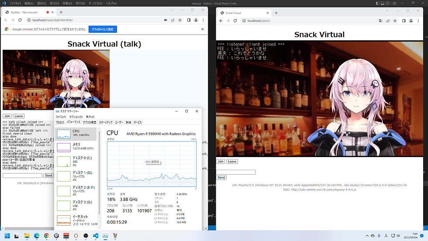Reload the localhost/room/ page
The image size is (428, 241).
tap(235, 21)
